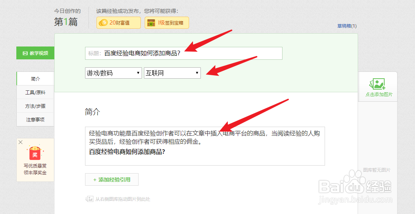Click the 点击添加图片 label

[379, 95]
